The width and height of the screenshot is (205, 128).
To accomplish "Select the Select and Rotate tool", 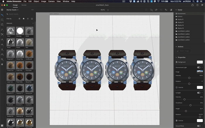I will (2, 25).
